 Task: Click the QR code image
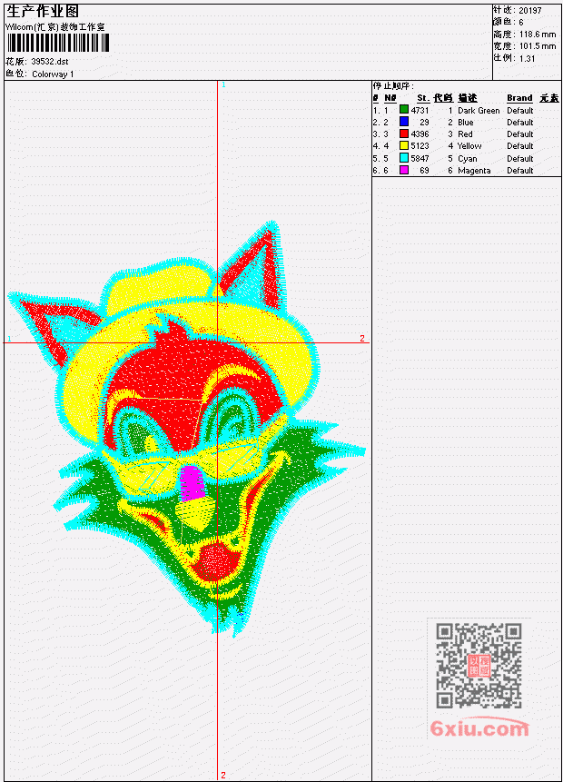tap(479, 665)
